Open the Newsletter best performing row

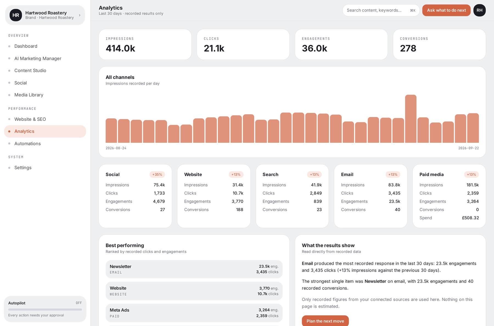point(194,269)
